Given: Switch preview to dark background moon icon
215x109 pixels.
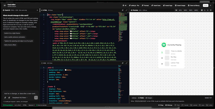Looking at the screenshot, I should tap(205, 10).
